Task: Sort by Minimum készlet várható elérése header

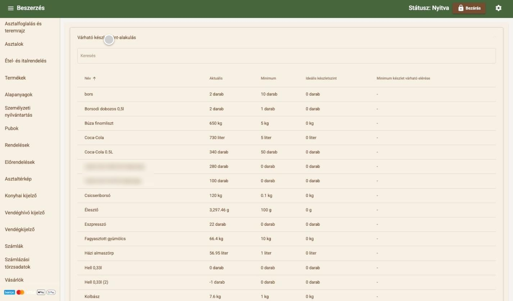Action: (x=403, y=78)
